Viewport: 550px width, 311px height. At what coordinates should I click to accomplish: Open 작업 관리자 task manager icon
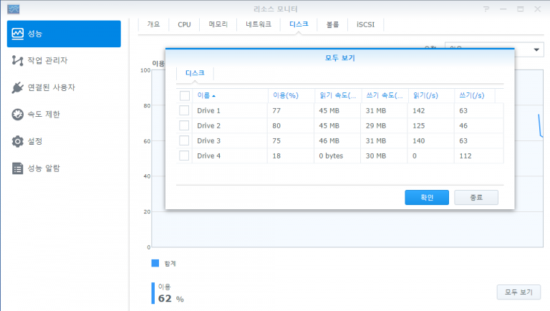pos(17,60)
